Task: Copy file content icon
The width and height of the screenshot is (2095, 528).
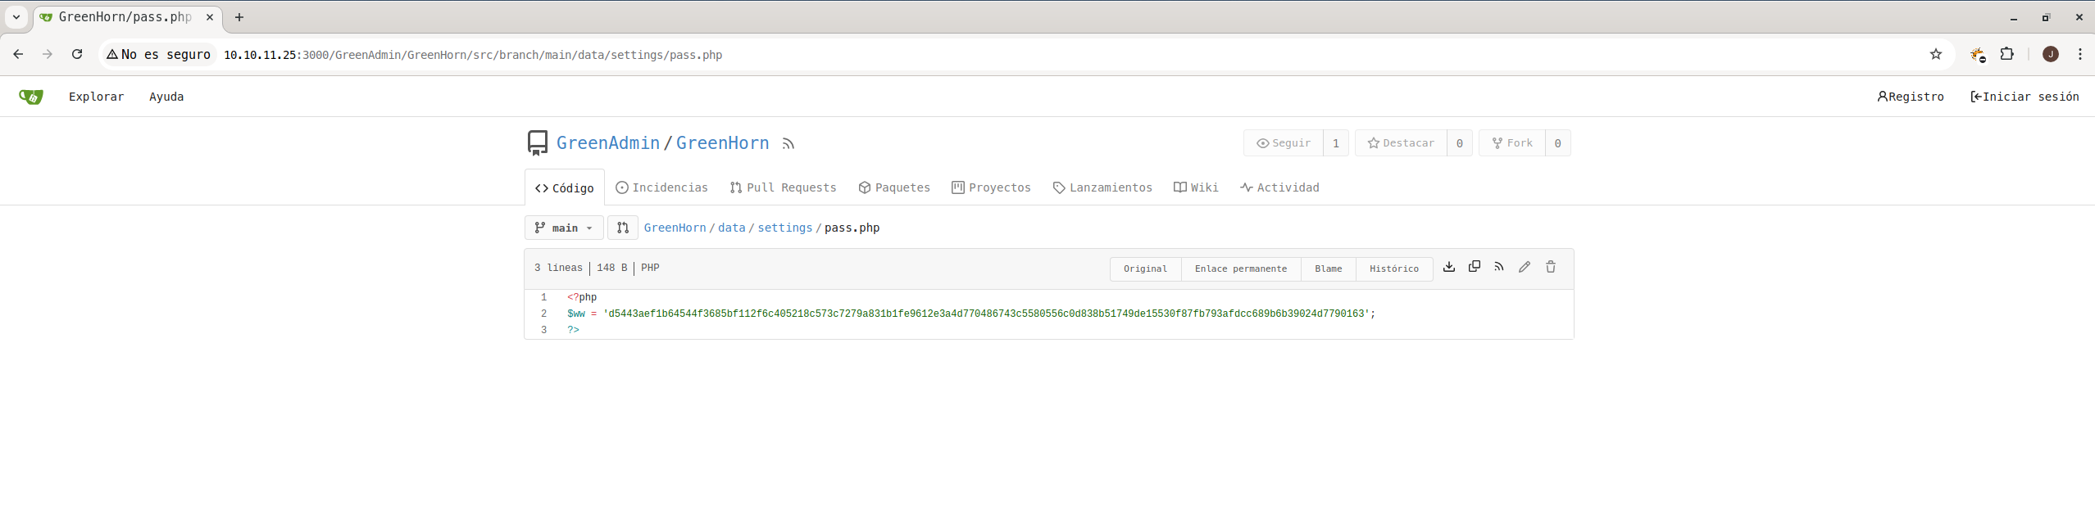Action: 1475,267
